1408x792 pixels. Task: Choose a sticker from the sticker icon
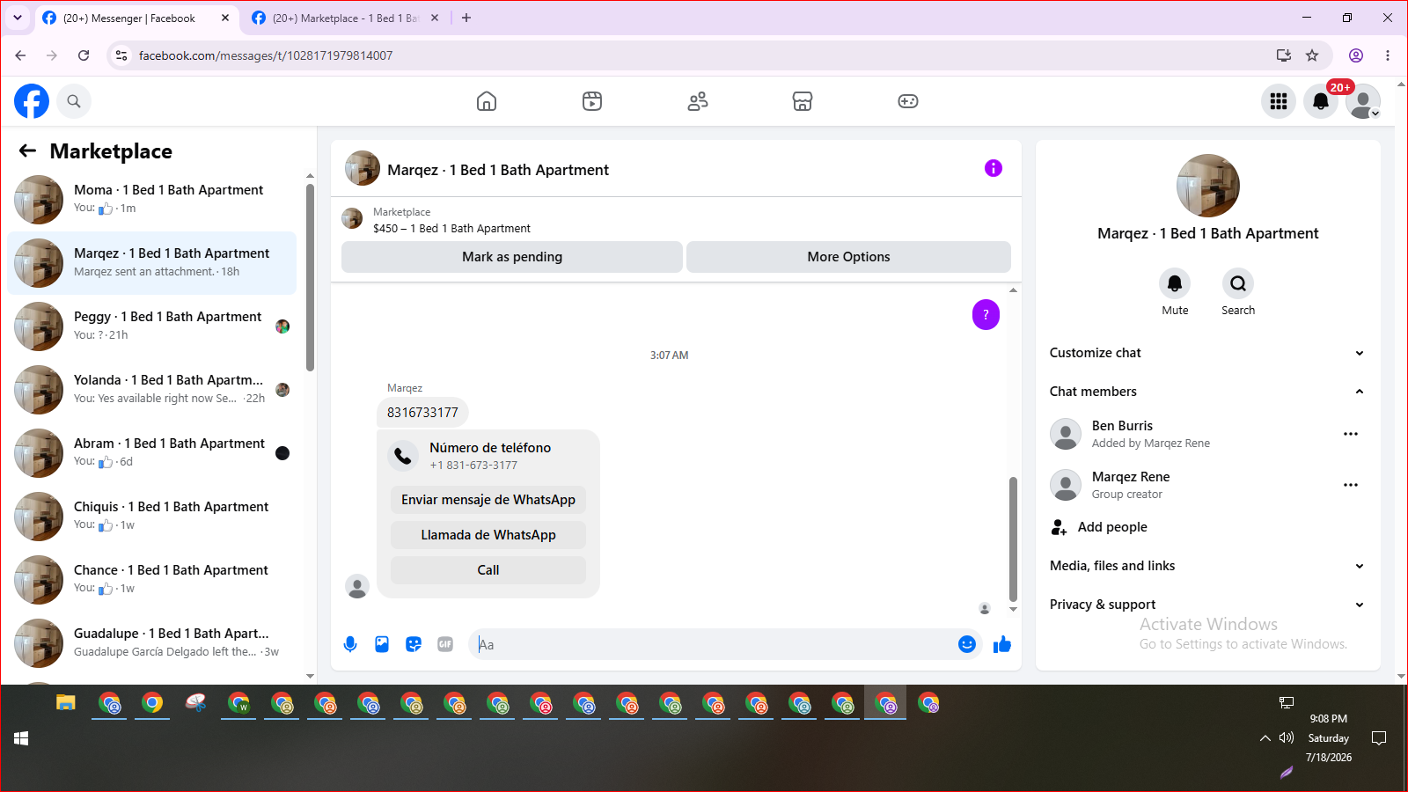[414, 644]
